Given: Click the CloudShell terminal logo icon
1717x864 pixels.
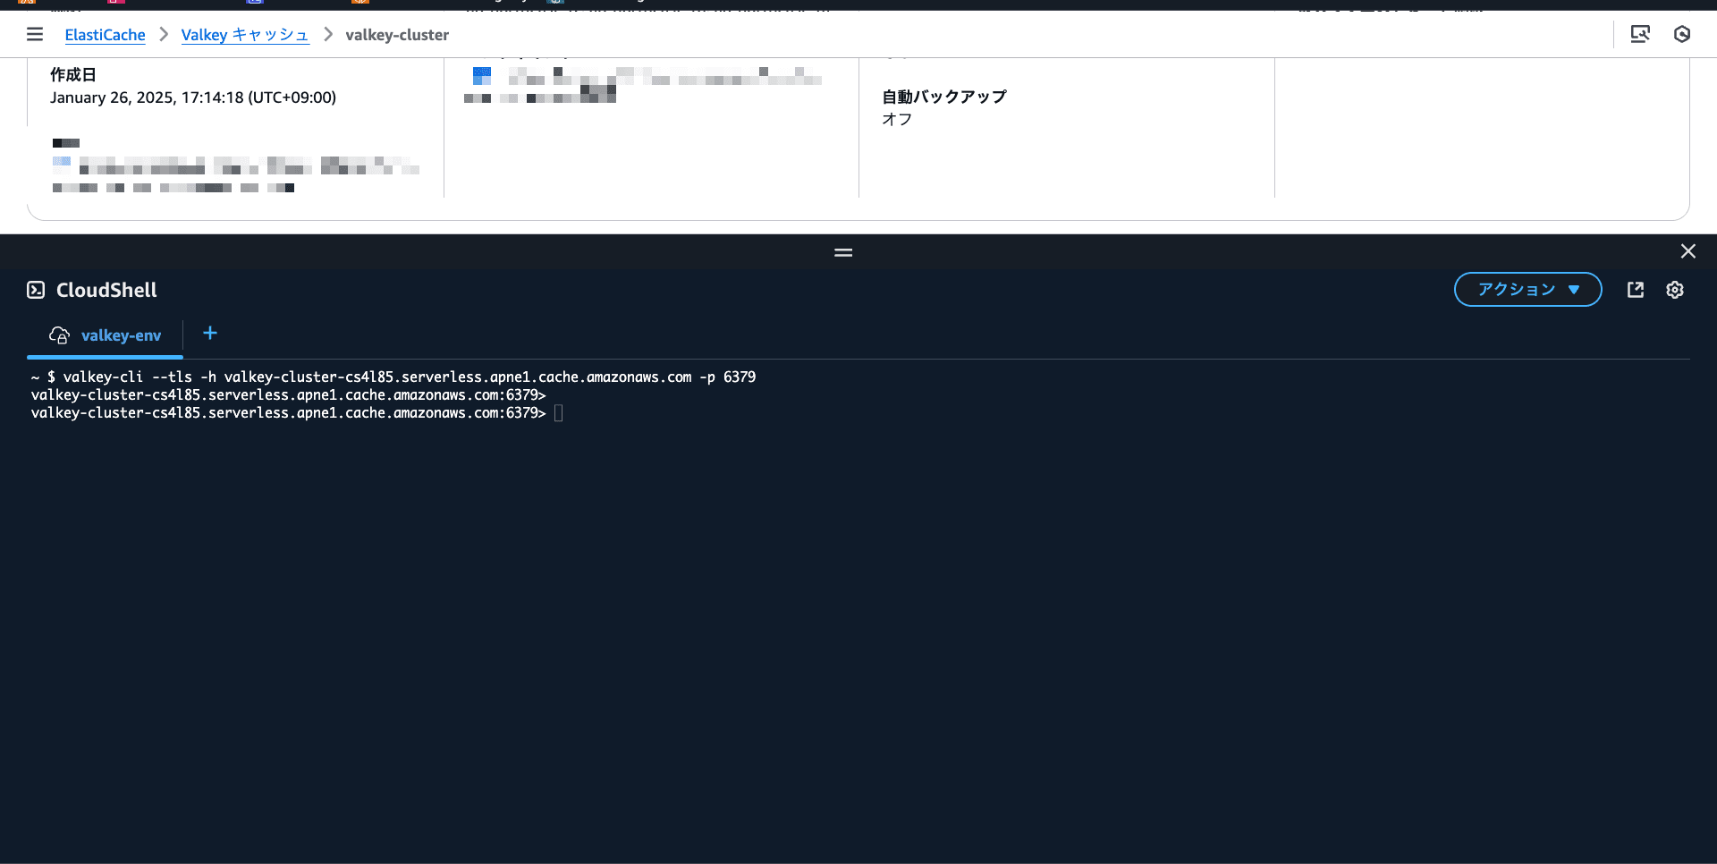Looking at the screenshot, I should click(x=36, y=290).
